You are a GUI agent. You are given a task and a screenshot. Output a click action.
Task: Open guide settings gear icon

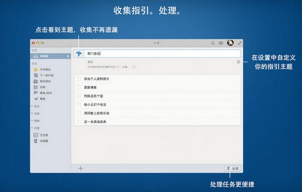[239, 62]
